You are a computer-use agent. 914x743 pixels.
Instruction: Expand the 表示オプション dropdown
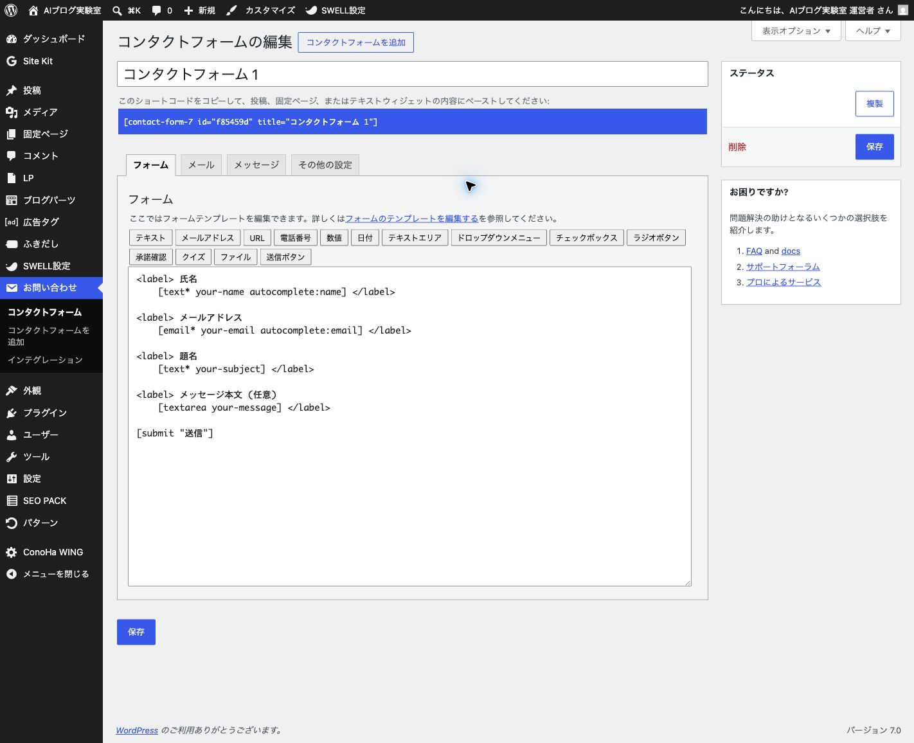pyautogui.click(x=796, y=31)
